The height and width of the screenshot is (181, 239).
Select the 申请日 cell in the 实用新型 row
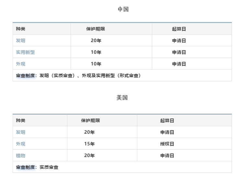[x=179, y=52]
